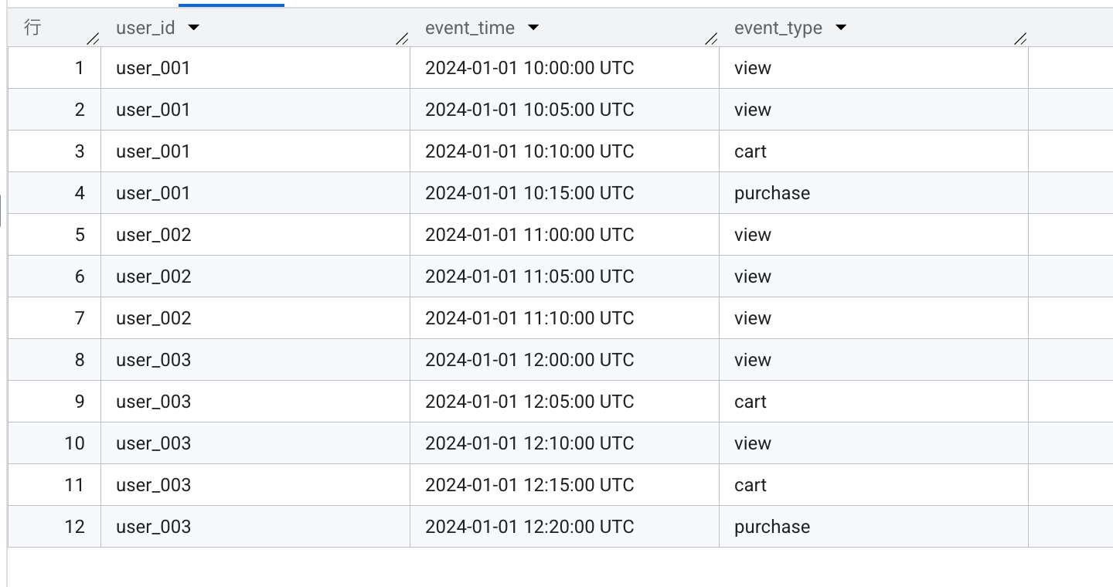Click the event_type header label

[778, 27]
